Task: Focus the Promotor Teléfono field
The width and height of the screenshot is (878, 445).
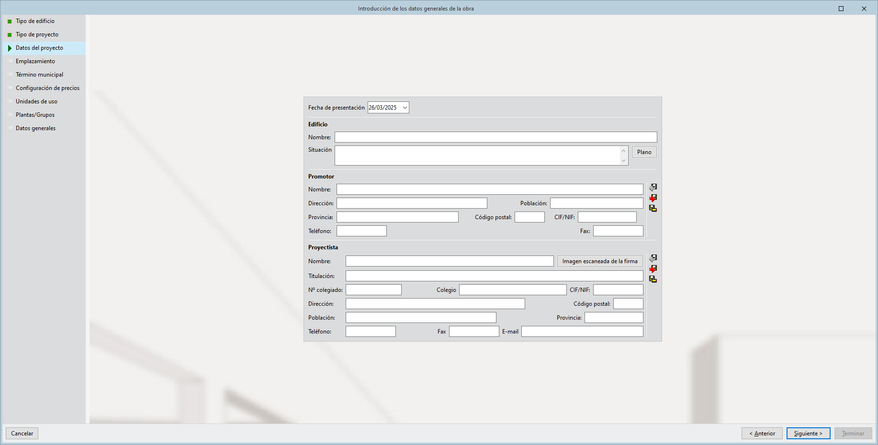Action: 361,231
